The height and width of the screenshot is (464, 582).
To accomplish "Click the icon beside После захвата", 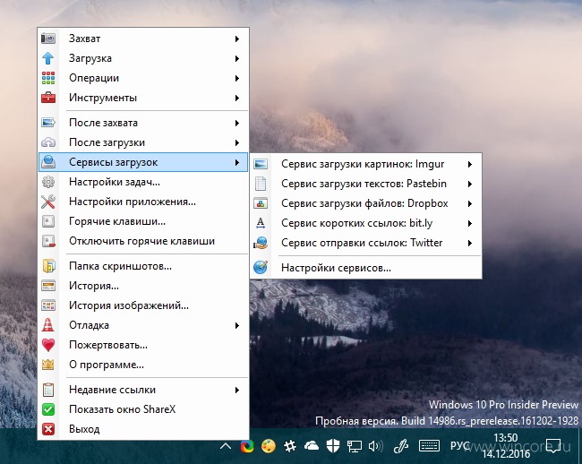I will tap(48, 123).
